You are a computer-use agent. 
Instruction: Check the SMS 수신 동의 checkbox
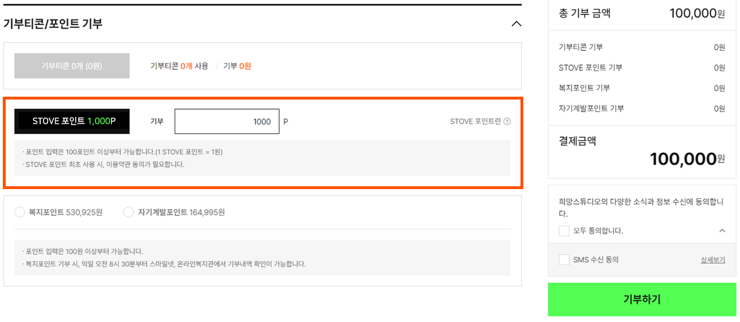564,260
